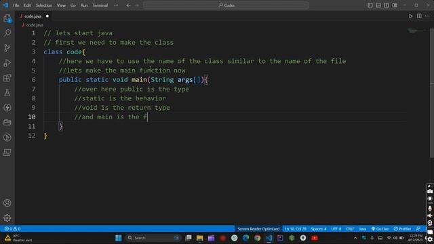The width and height of the screenshot is (434, 244).
Task: Click the Prettier status item
Action: [x=402, y=229]
